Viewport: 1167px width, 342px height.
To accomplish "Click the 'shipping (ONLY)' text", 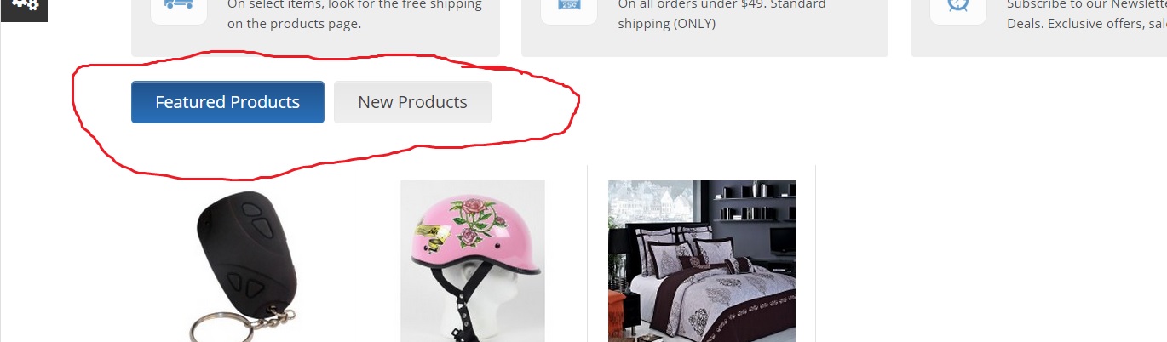I will point(667,24).
